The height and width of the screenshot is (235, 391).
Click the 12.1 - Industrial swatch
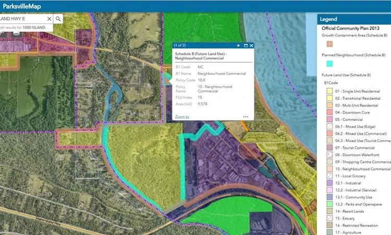pos(329,183)
